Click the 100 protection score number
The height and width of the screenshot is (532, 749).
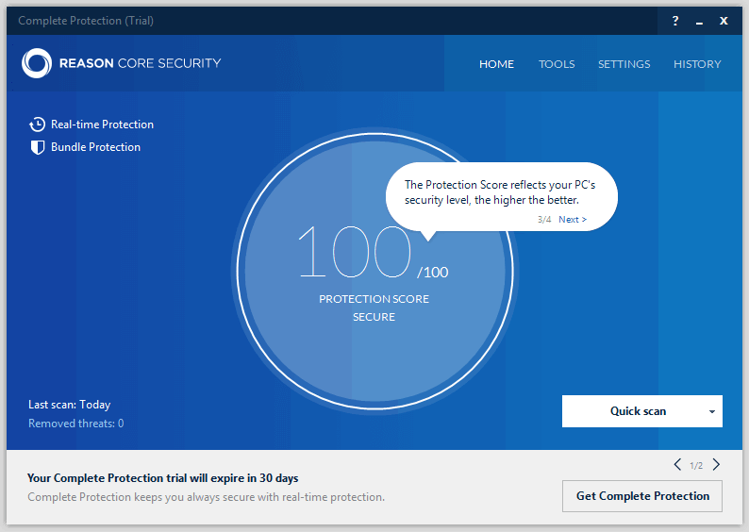click(x=354, y=252)
